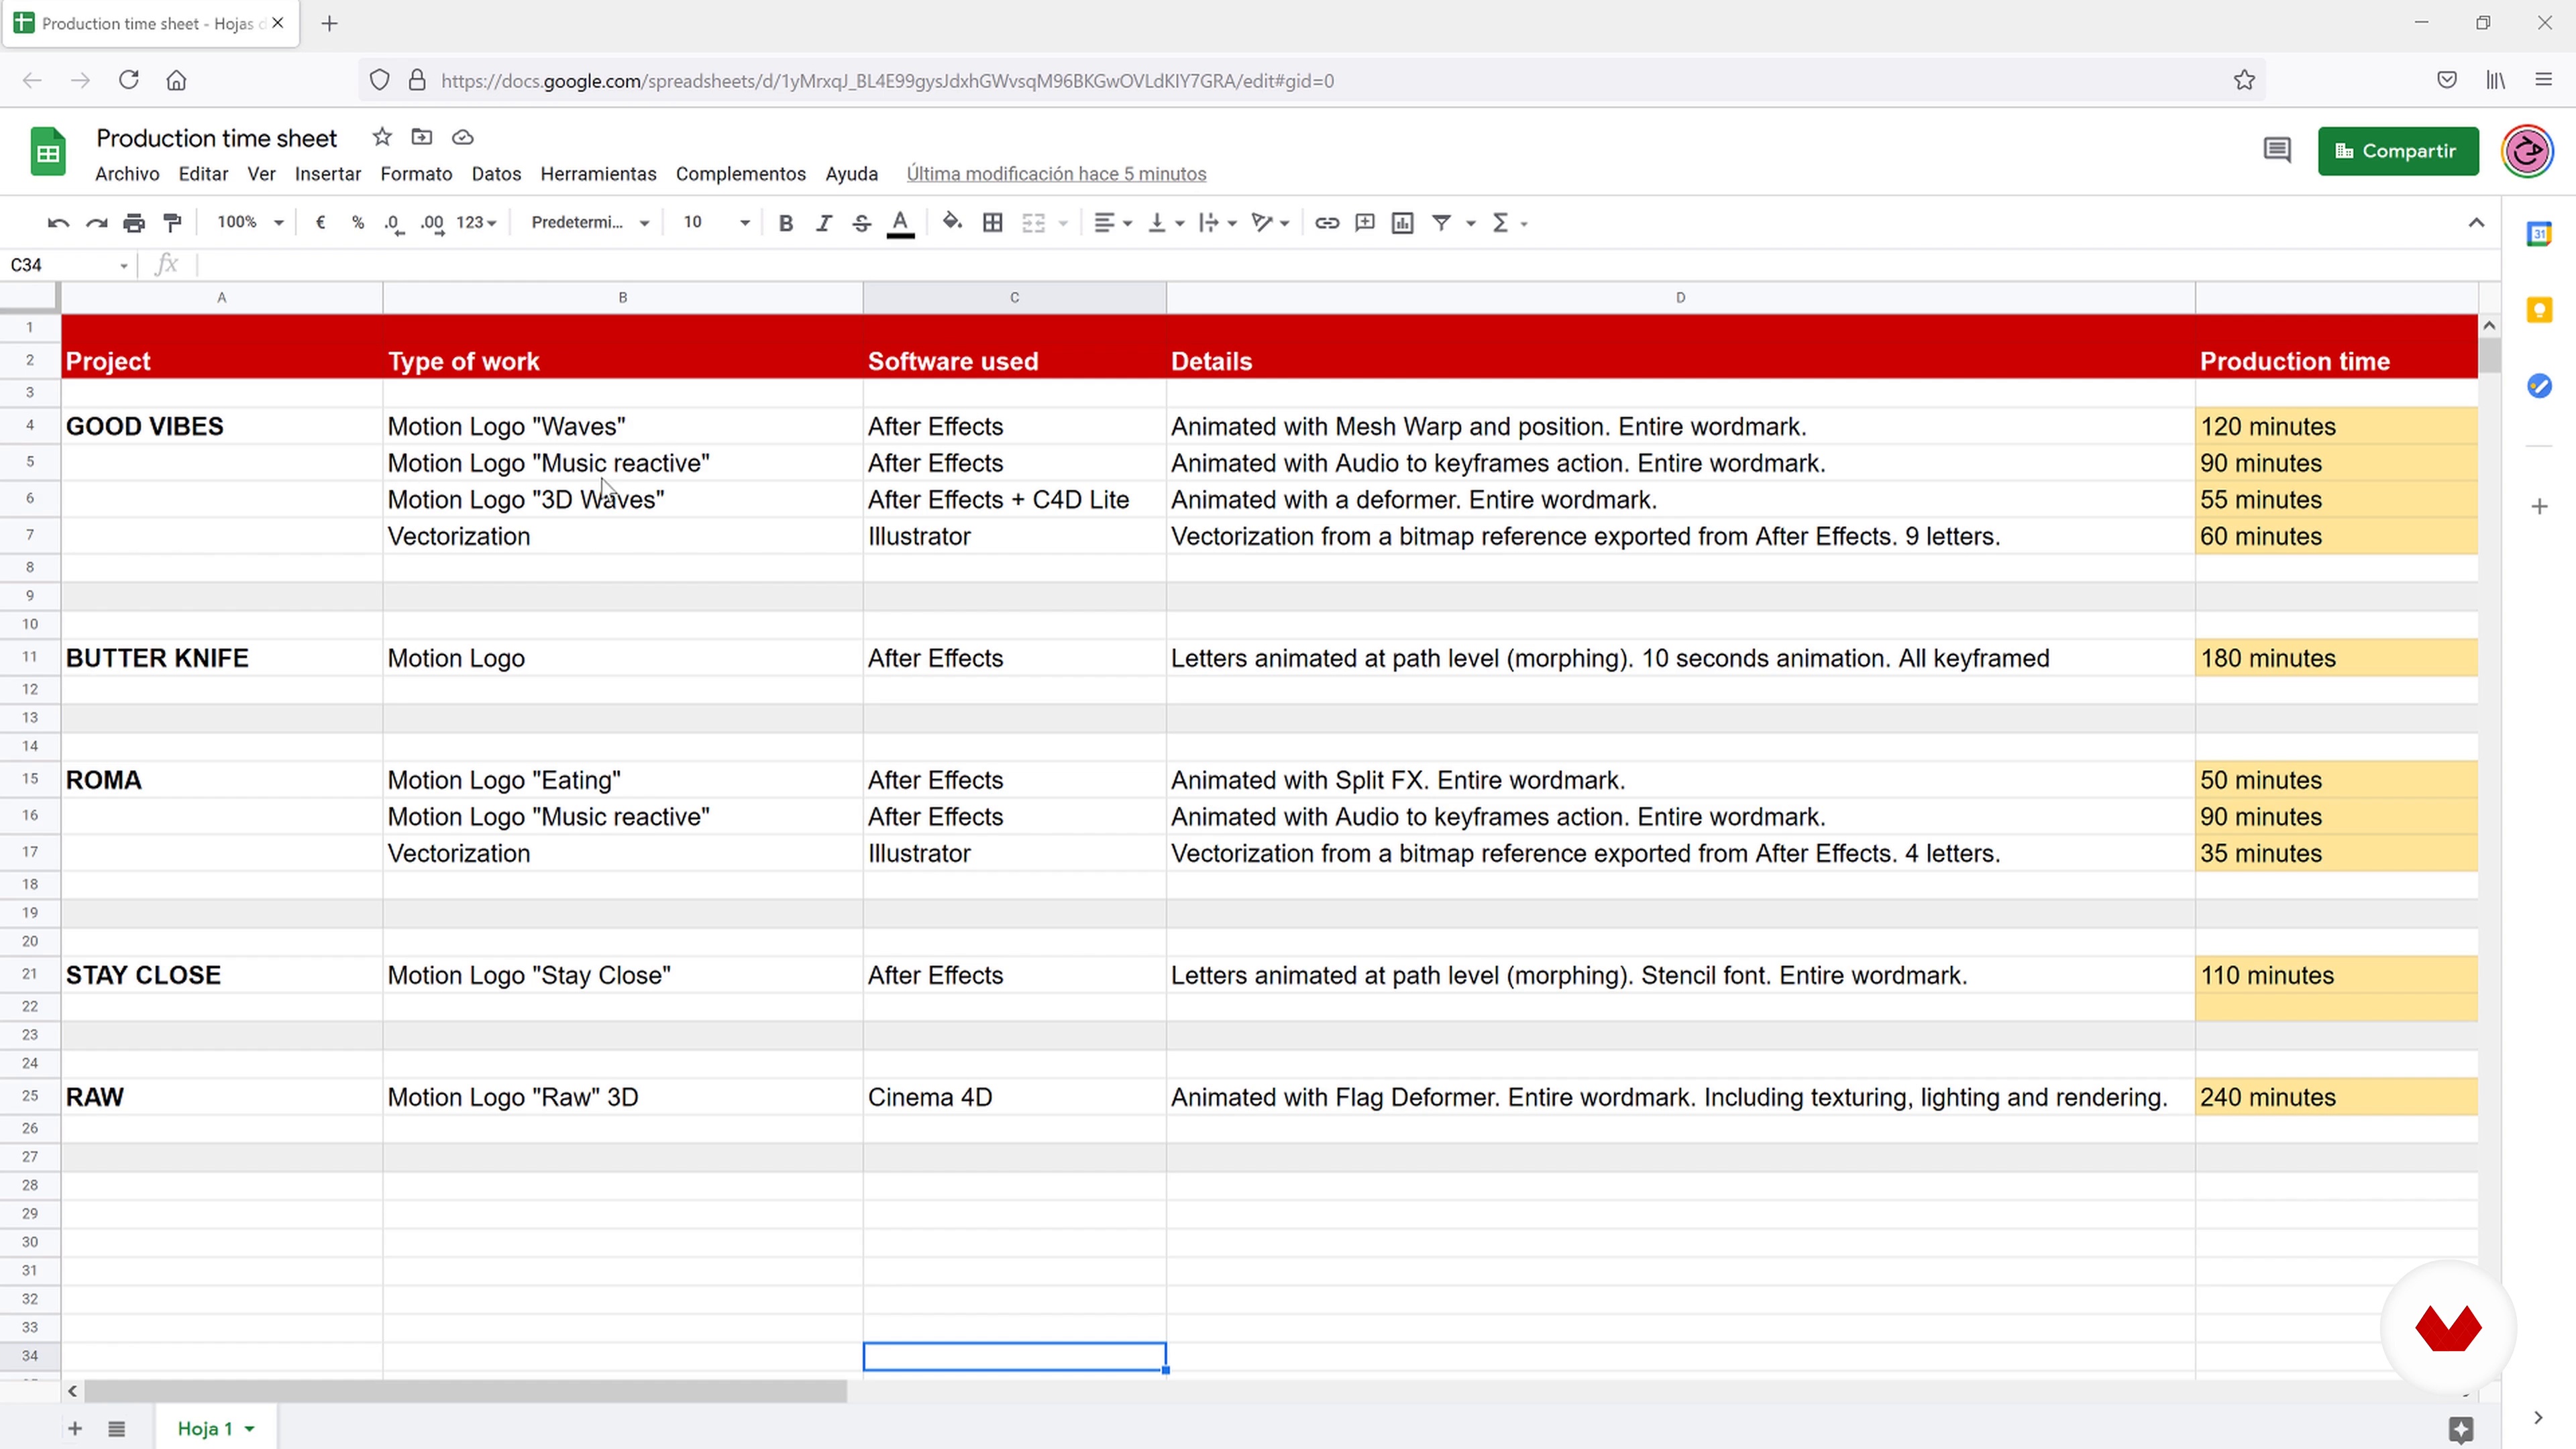The image size is (2576, 1449).
Task: Click the Compartir button
Action: pyautogui.click(x=2398, y=151)
